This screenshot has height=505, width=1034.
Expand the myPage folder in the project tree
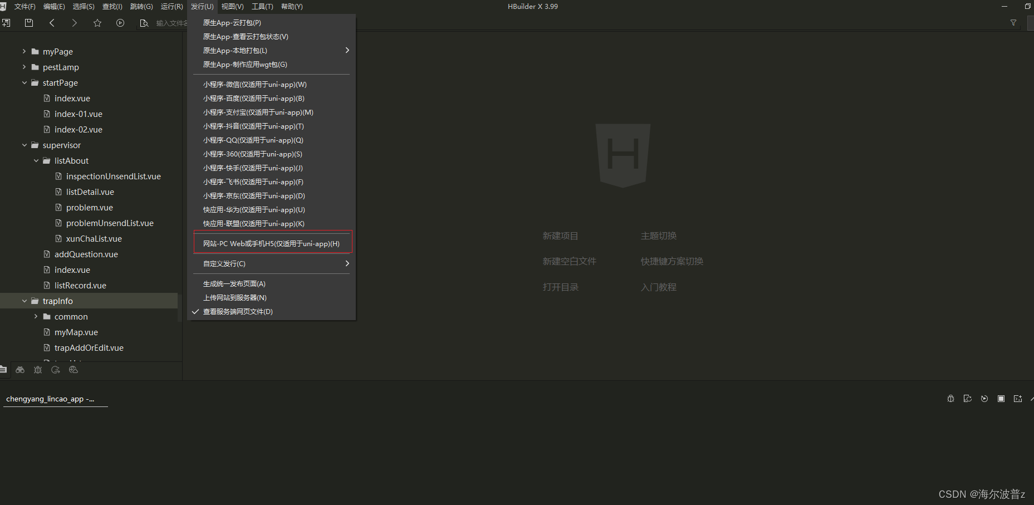click(x=24, y=51)
